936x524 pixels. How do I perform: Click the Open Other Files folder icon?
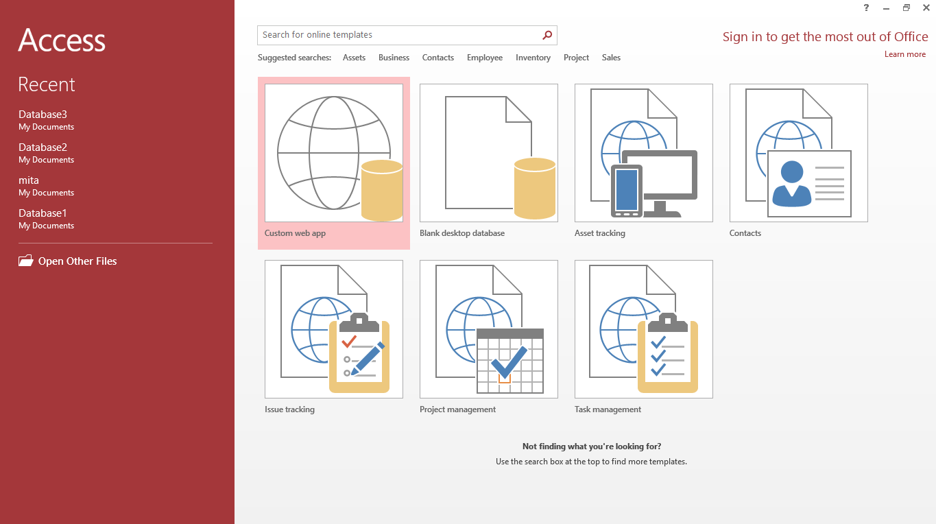point(26,261)
